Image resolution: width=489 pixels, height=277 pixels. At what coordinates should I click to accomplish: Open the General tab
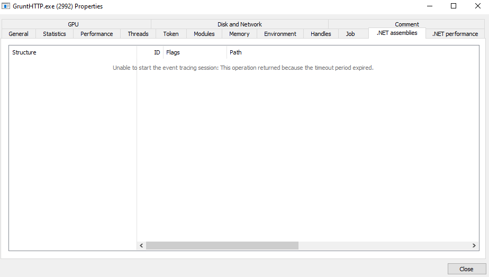coord(19,34)
